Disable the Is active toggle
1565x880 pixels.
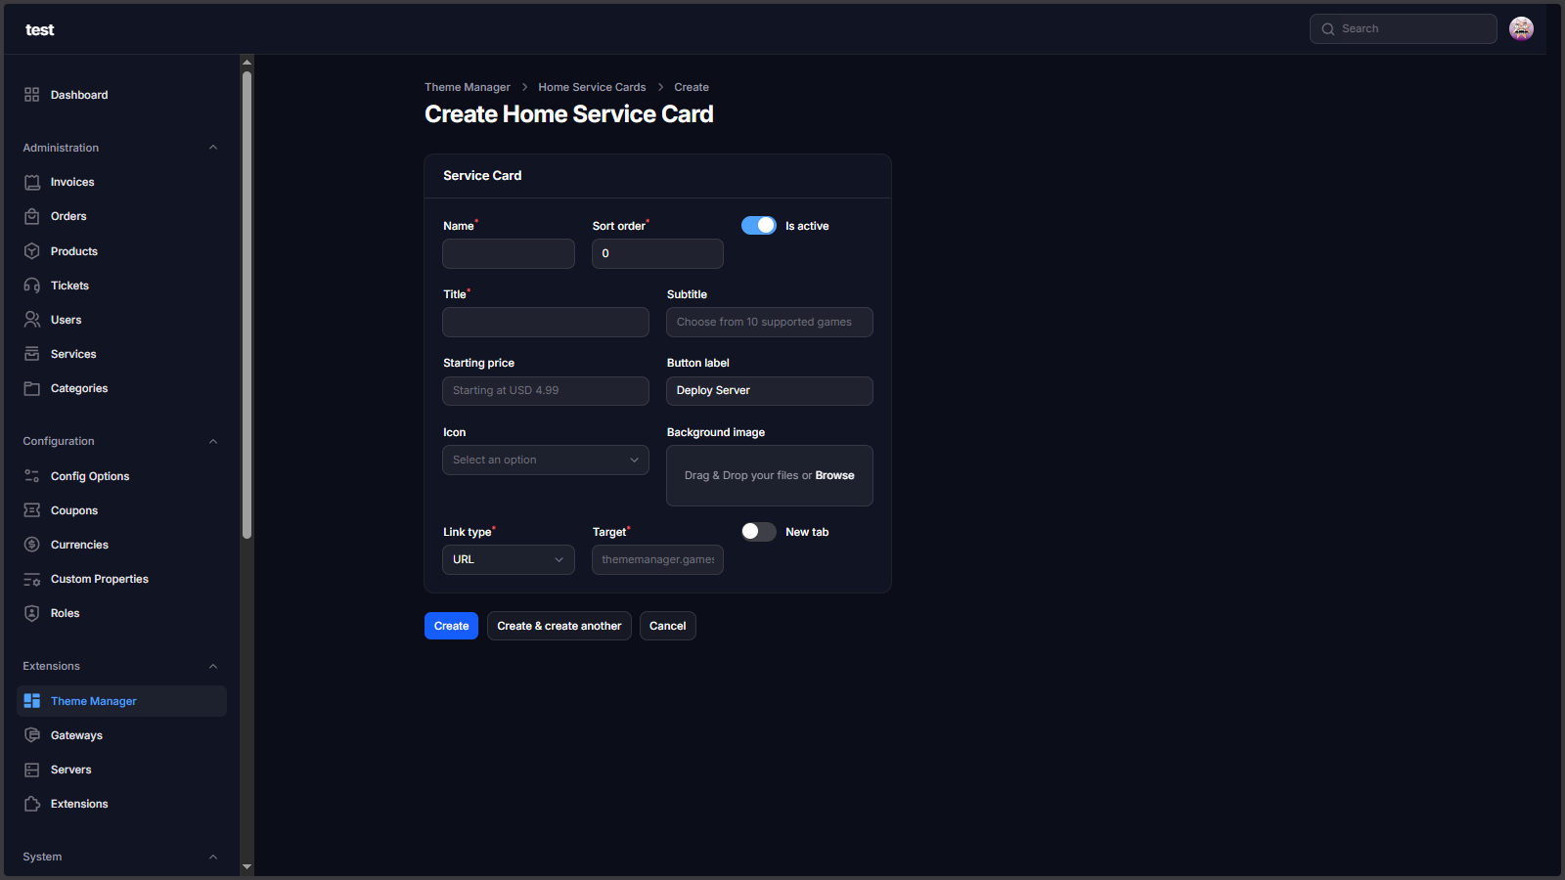coord(758,226)
